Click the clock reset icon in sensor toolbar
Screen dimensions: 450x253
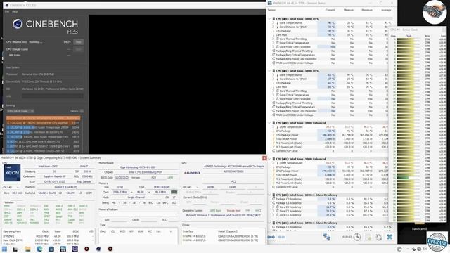[x=357, y=237]
